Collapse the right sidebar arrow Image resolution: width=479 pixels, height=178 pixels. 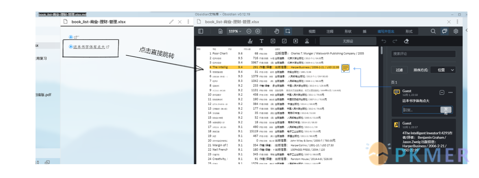(x=466, y=30)
